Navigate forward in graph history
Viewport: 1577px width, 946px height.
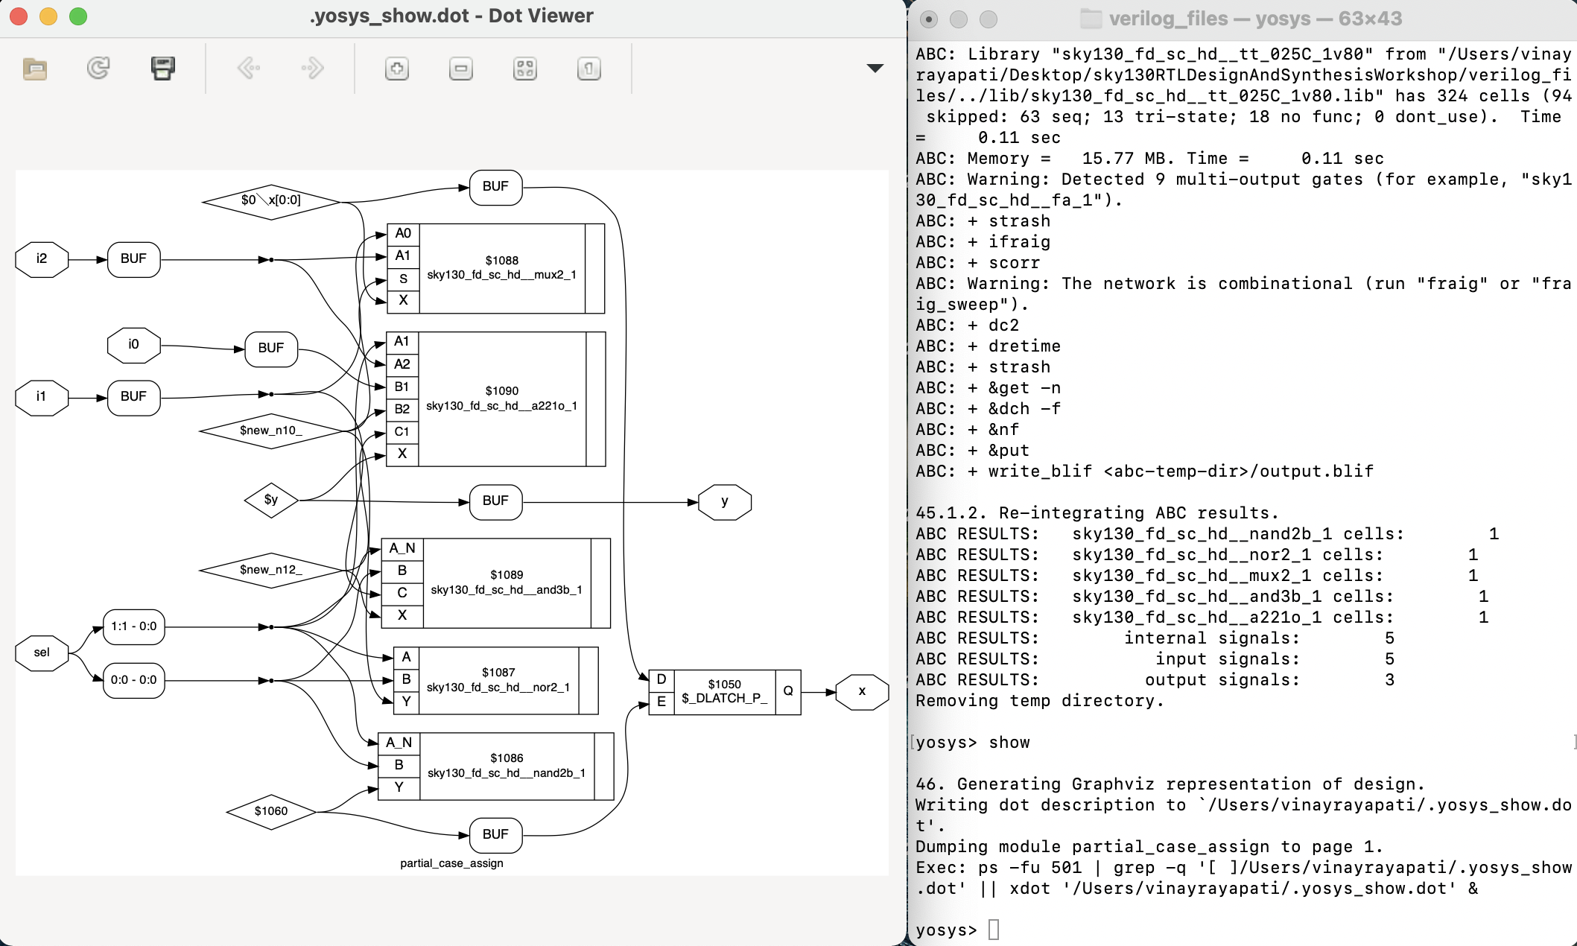(x=312, y=69)
